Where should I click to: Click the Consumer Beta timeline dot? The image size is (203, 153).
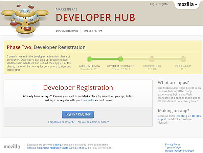[x=152, y=59]
